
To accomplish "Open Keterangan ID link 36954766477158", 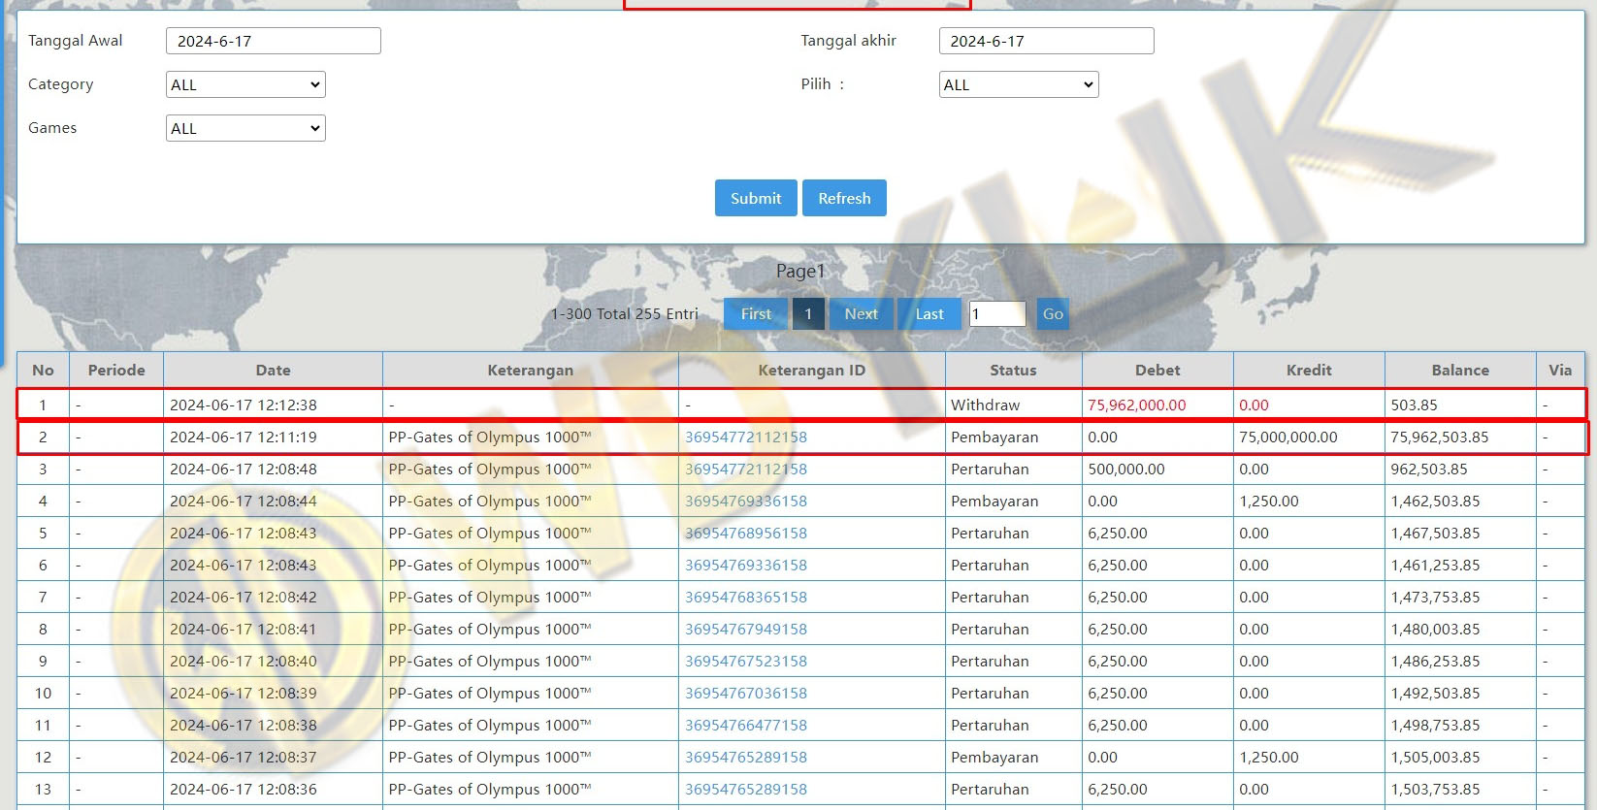I will (x=745, y=726).
